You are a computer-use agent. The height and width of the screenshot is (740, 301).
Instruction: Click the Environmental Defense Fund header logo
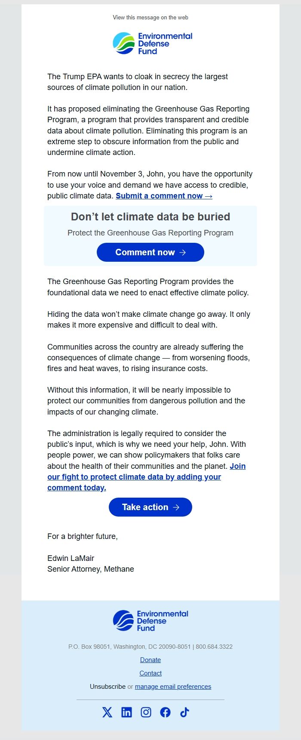[x=152, y=42]
